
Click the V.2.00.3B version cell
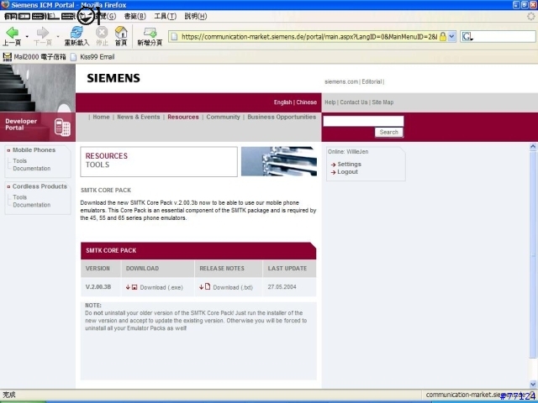pyautogui.click(x=98, y=287)
